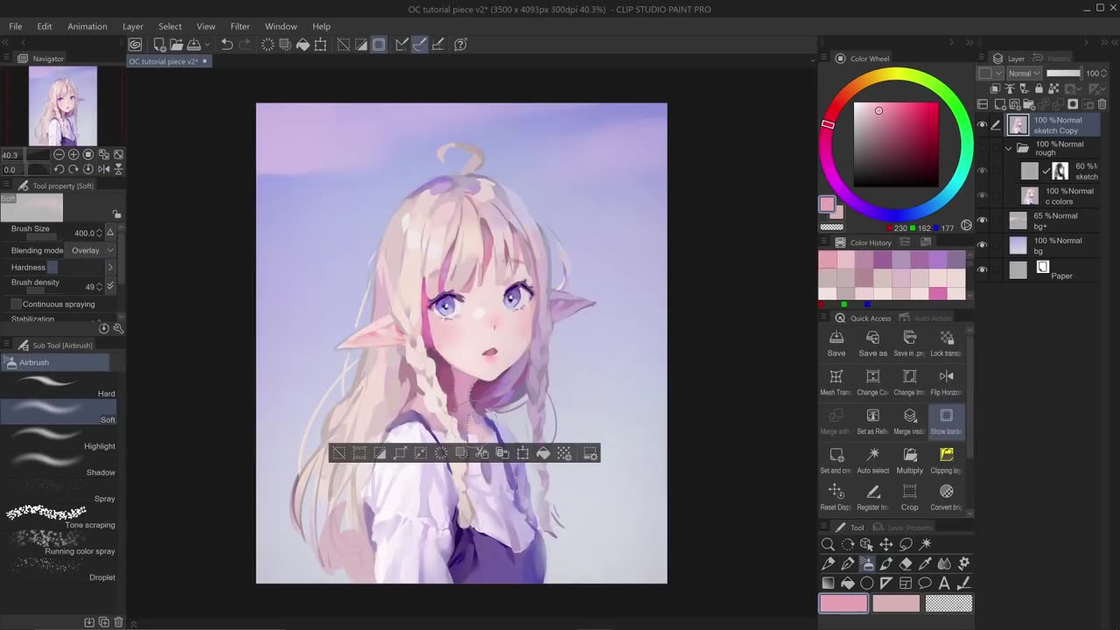Viewport: 1120px width, 630px height.
Task: Click the Undo arrow in toolbar
Action: coord(227,45)
